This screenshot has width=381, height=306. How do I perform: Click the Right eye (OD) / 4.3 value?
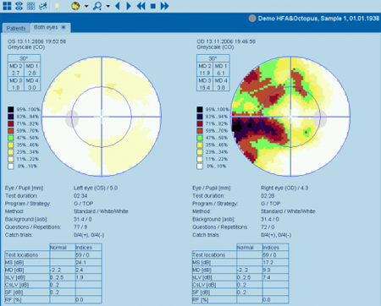pos(284,188)
